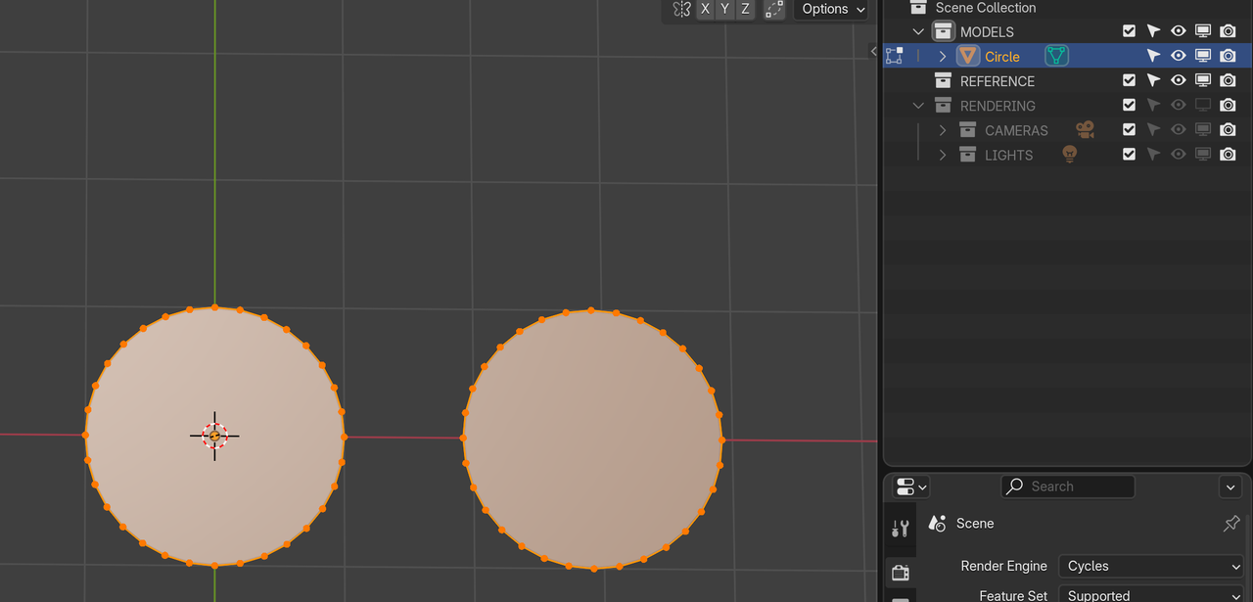Select the proportional editing falloff icon
Viewport: 1253px width, 602px height.
tap(774, 9)
